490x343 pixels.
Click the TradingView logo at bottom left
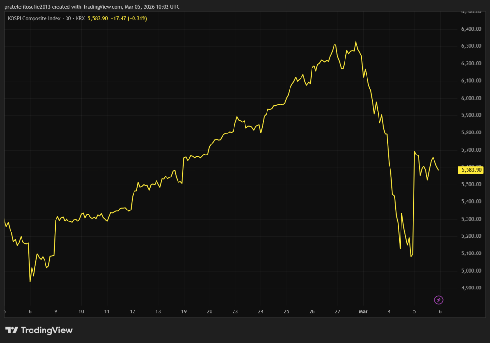tap(39, 330)
